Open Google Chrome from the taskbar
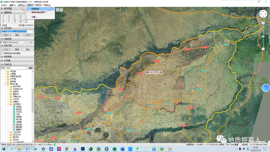Viewport: 270px width, 152px height. 67,149
